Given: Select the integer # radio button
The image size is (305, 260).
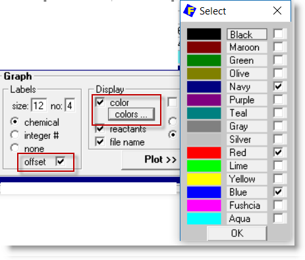Looking at the screenshot, I should (14, 135).
